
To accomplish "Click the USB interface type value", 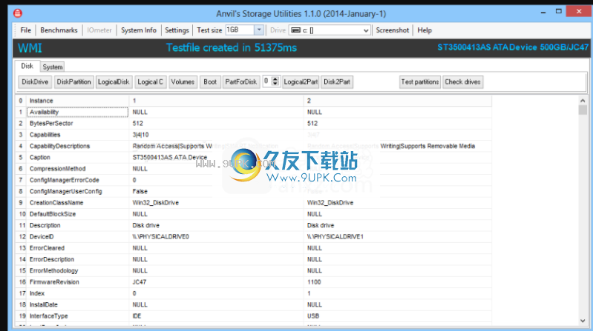I will 312,316.
